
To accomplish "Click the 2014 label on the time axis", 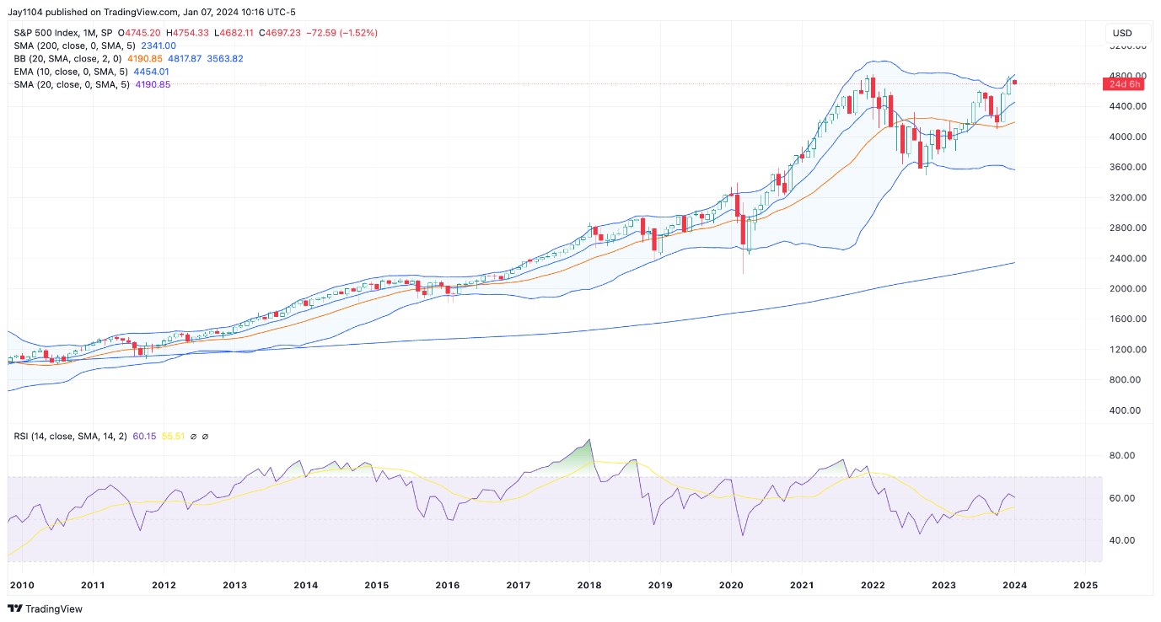I will point(306,585).
